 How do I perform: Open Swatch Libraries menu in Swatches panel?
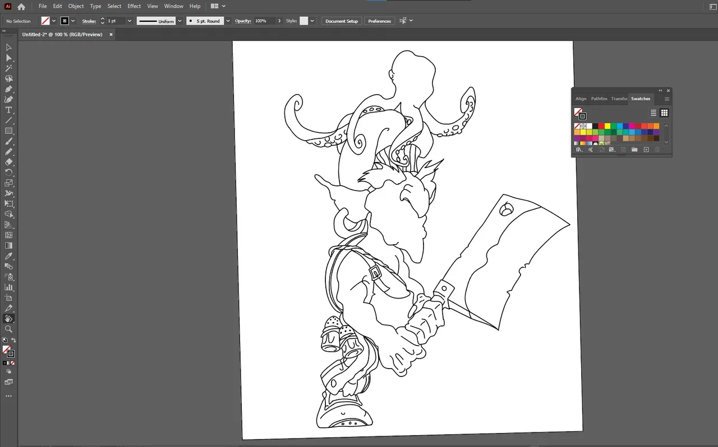coord(578,150)
